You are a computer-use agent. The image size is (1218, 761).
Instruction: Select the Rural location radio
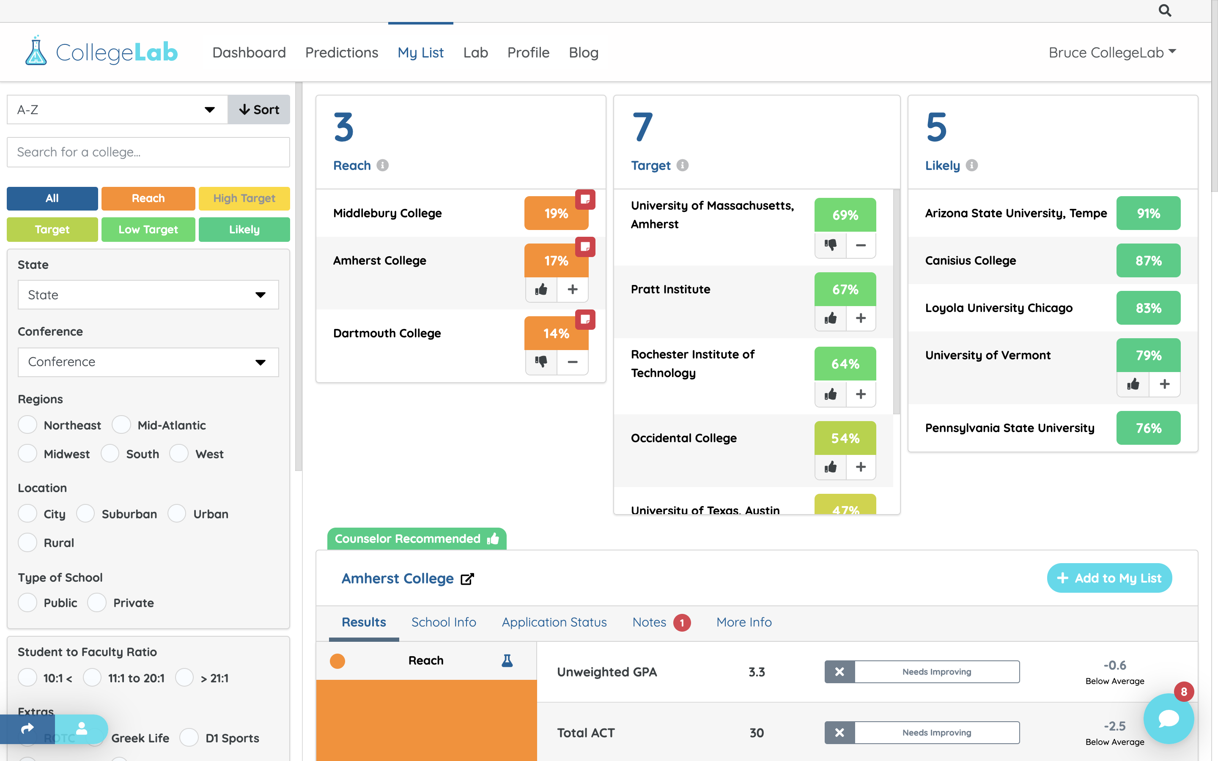click(x=27, y=542)
